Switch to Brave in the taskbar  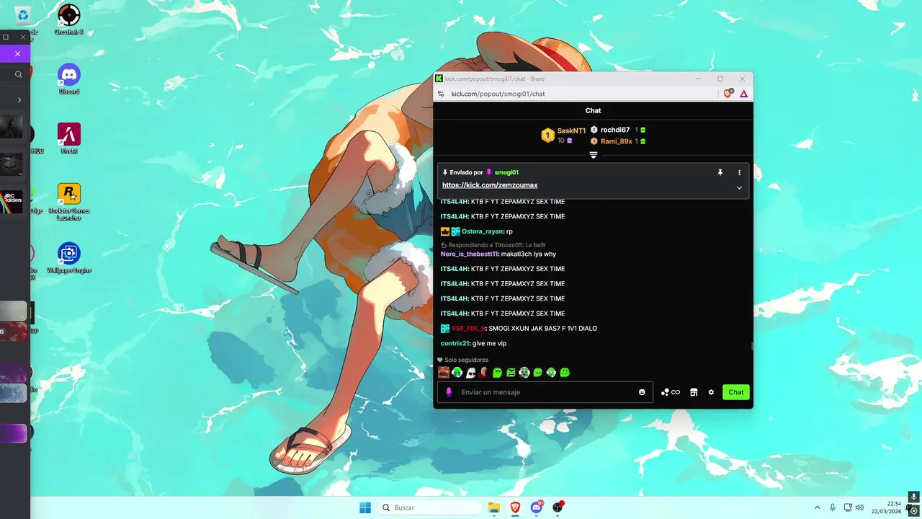(x=515, y=507)
